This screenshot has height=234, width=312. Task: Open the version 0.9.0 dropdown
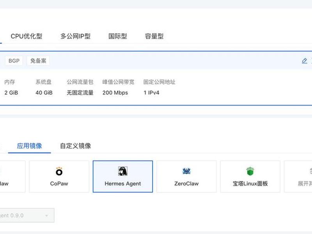[x=27, y=215]
